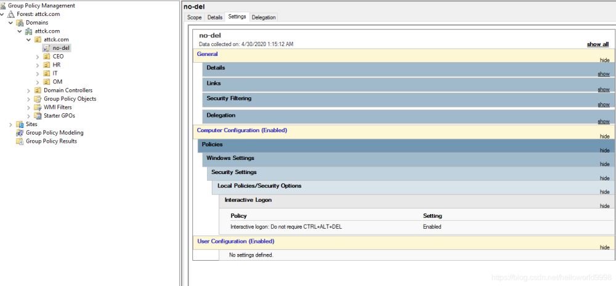Collapse the Domains tree node

(11, 23)
